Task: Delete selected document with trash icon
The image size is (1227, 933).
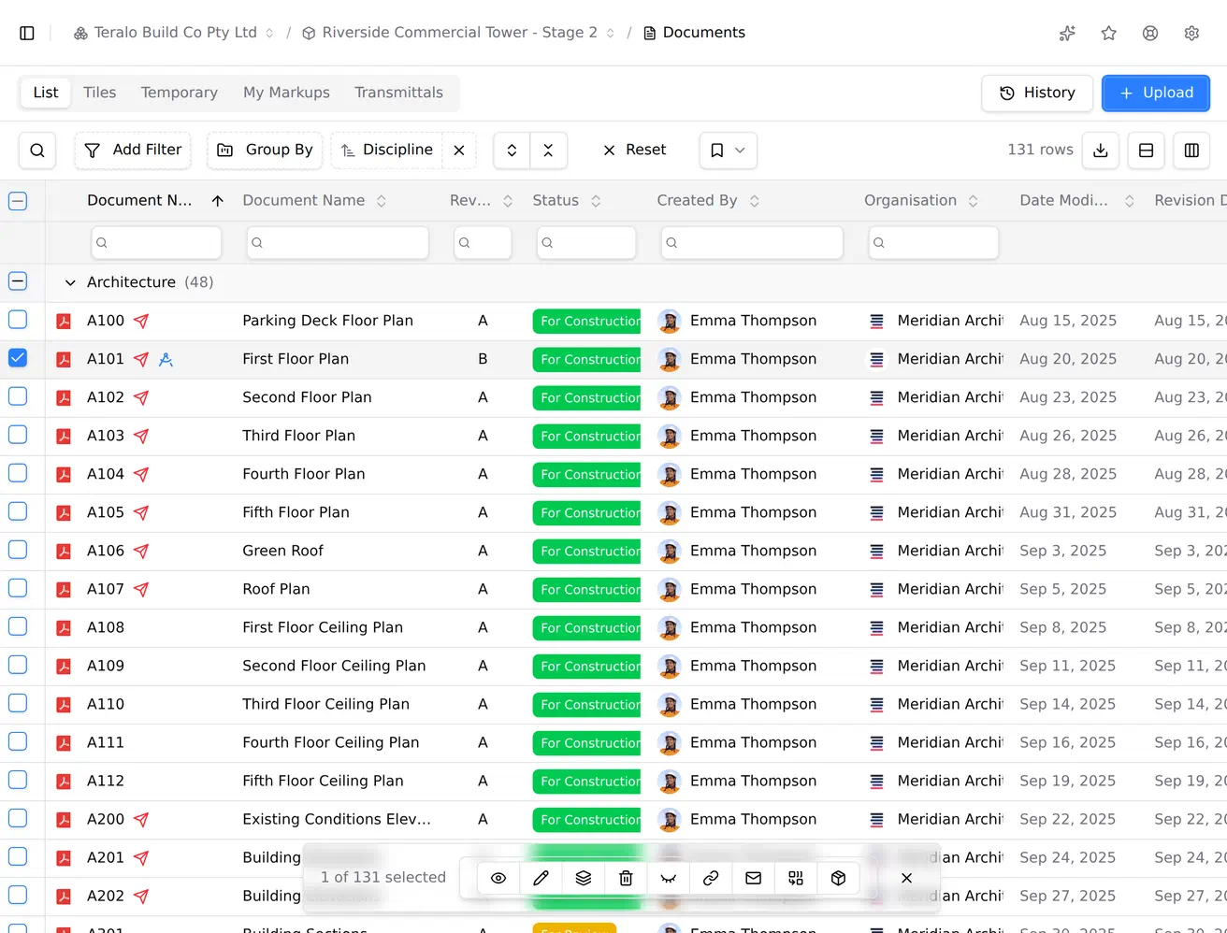Action: tap(626, 878)
